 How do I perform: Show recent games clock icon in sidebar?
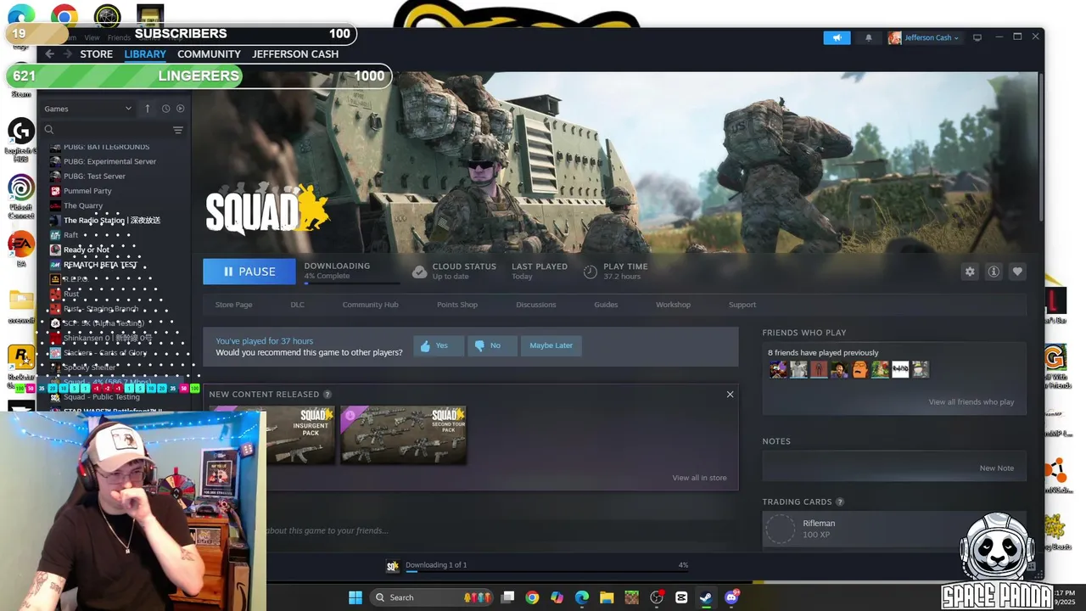click(165, 109)
